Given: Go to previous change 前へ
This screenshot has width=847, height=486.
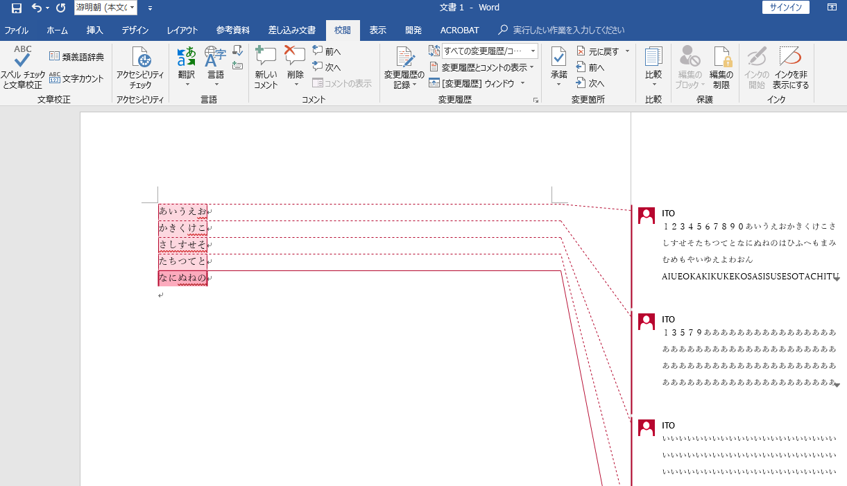Looking at the screenshot, I should (x=590, y=67).
